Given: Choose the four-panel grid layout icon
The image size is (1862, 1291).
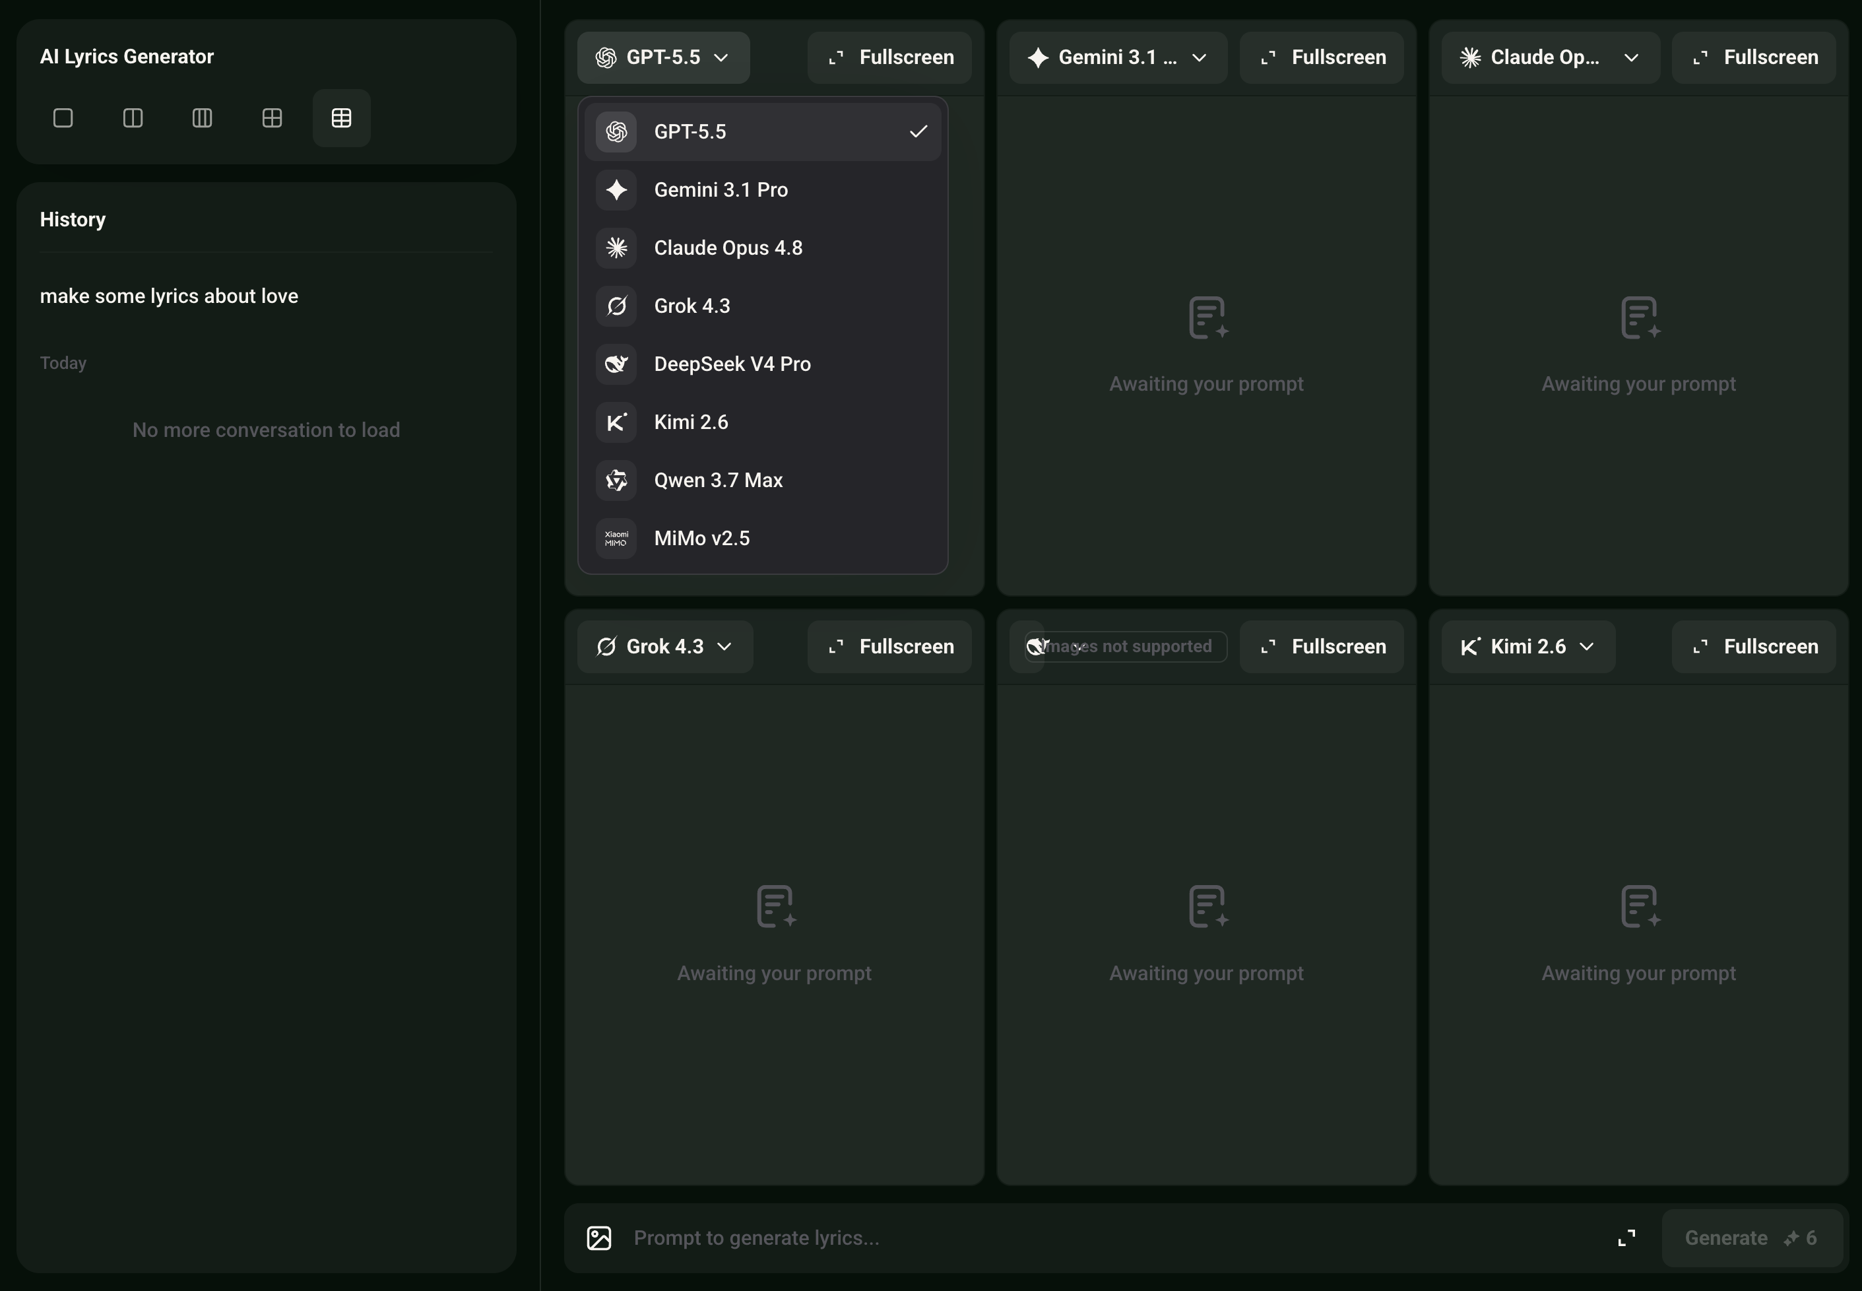Looking at the screenshot, I should point(273,118).
